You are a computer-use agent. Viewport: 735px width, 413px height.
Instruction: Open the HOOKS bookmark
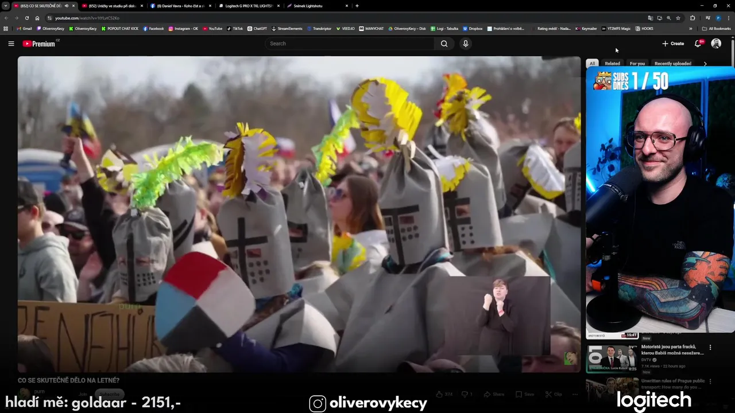pyautogui.click(x=644, y=28)
